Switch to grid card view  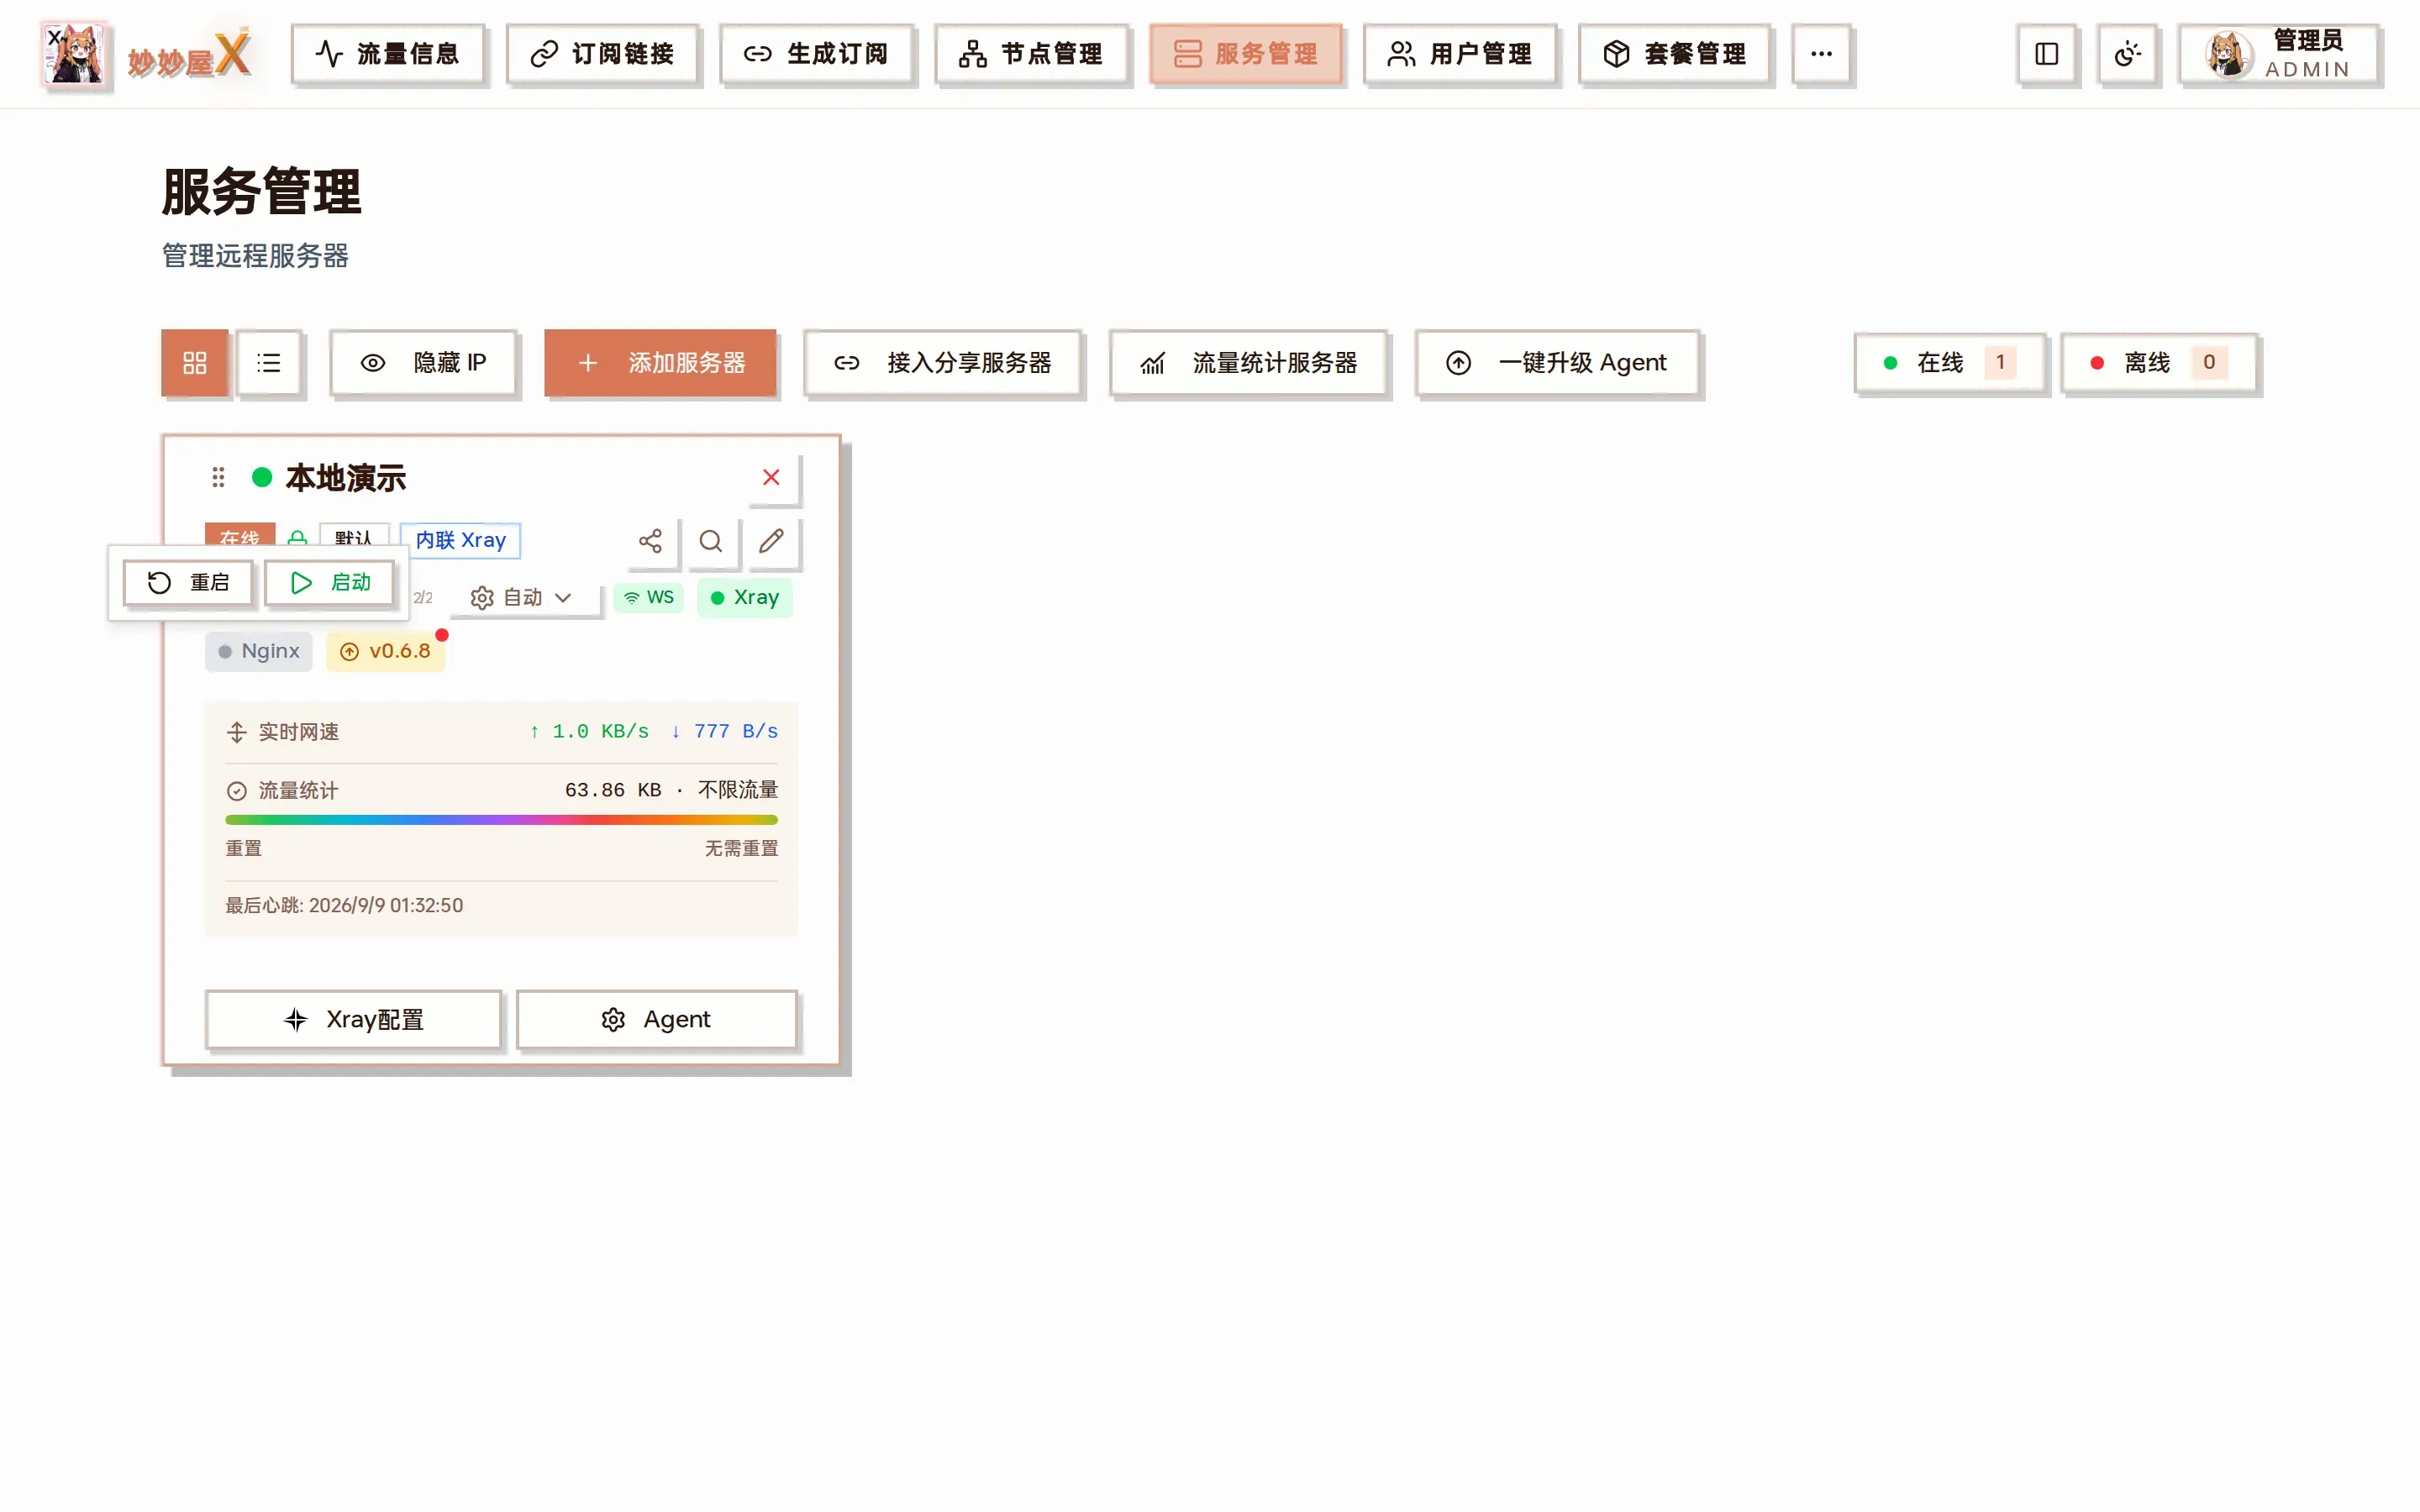pos(195,363)
